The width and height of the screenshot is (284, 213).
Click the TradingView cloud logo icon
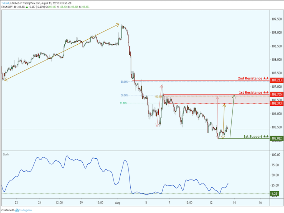(17, 210)
